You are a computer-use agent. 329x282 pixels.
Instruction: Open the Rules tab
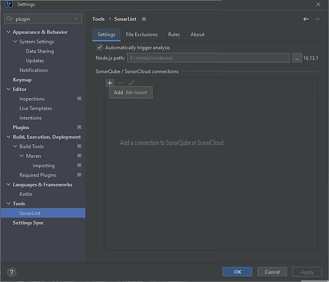coord(174,35)
